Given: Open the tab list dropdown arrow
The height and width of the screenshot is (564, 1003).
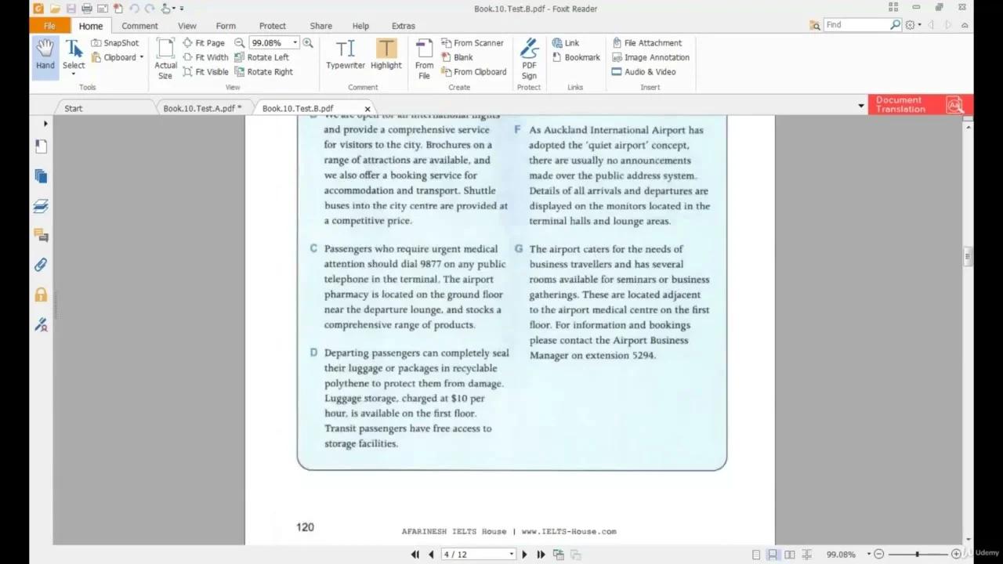Looking at the screenshot, I should pyautogui.click(x=860, y=105).
